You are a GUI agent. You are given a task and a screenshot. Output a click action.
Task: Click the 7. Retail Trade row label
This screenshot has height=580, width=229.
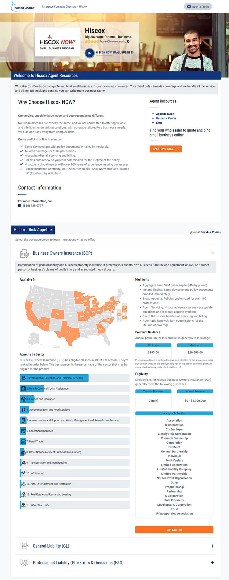pos(35,442)
